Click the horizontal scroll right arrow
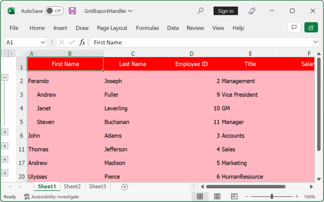This screenshot has height=202, width=324. pyautogui.click(x=311, y=187)
